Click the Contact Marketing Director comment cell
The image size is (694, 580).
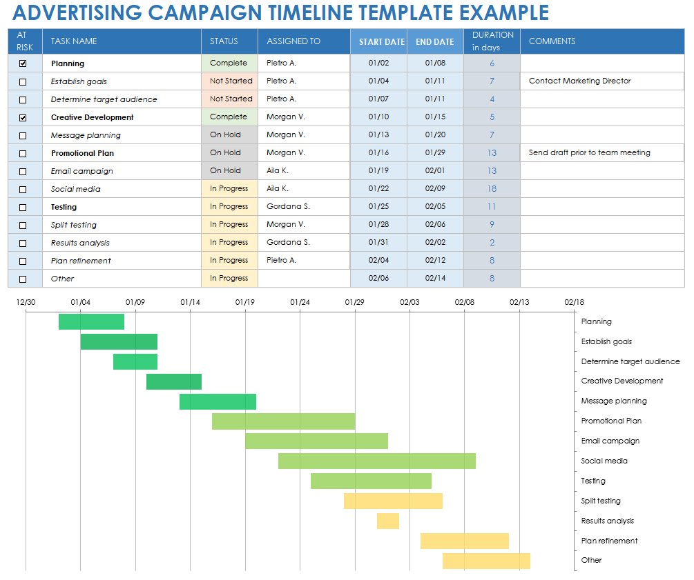pos(579,81)
